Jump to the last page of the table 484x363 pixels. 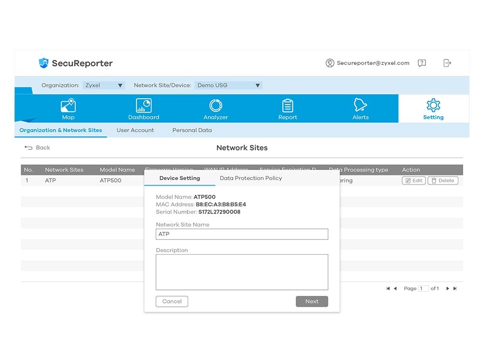point(454,288)
